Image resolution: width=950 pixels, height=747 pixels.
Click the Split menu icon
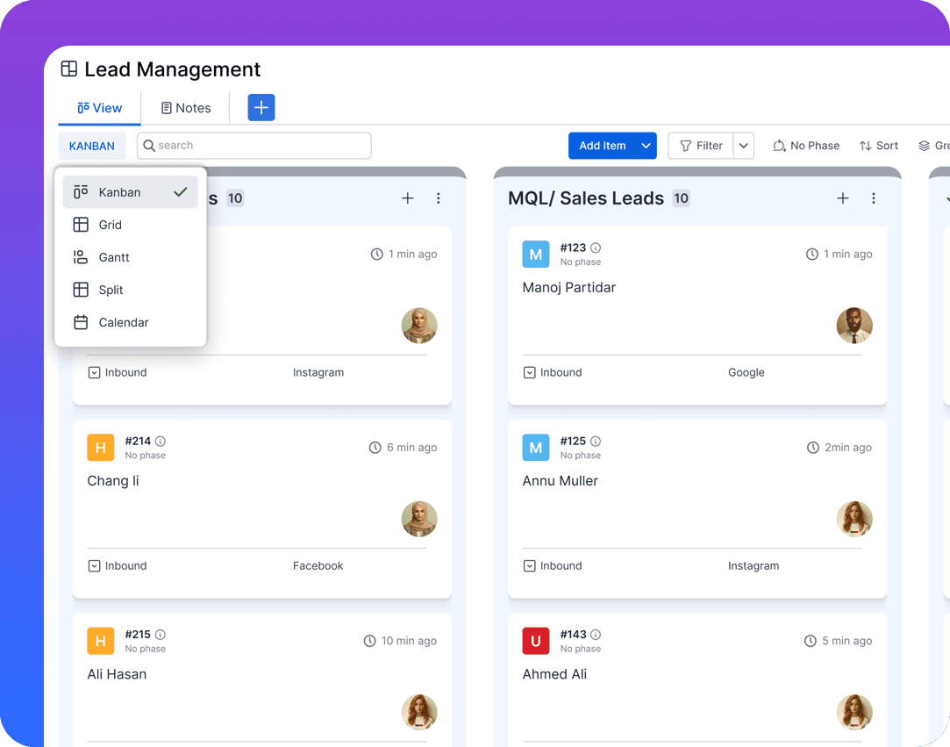pyautogui.click(x=81, y=290)
